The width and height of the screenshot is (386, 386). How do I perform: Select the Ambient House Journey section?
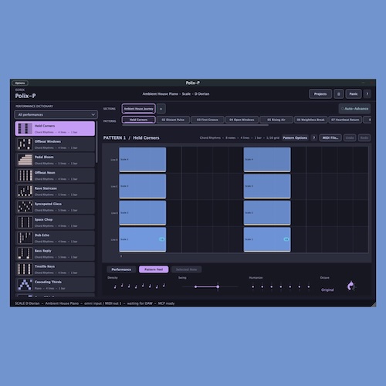pos(138,109)
